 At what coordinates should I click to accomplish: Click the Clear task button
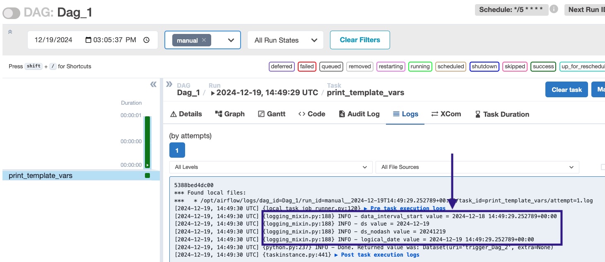click(566, 89)
